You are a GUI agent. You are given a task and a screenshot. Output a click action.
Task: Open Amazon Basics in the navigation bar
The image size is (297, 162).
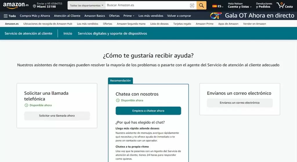(95, 16)
